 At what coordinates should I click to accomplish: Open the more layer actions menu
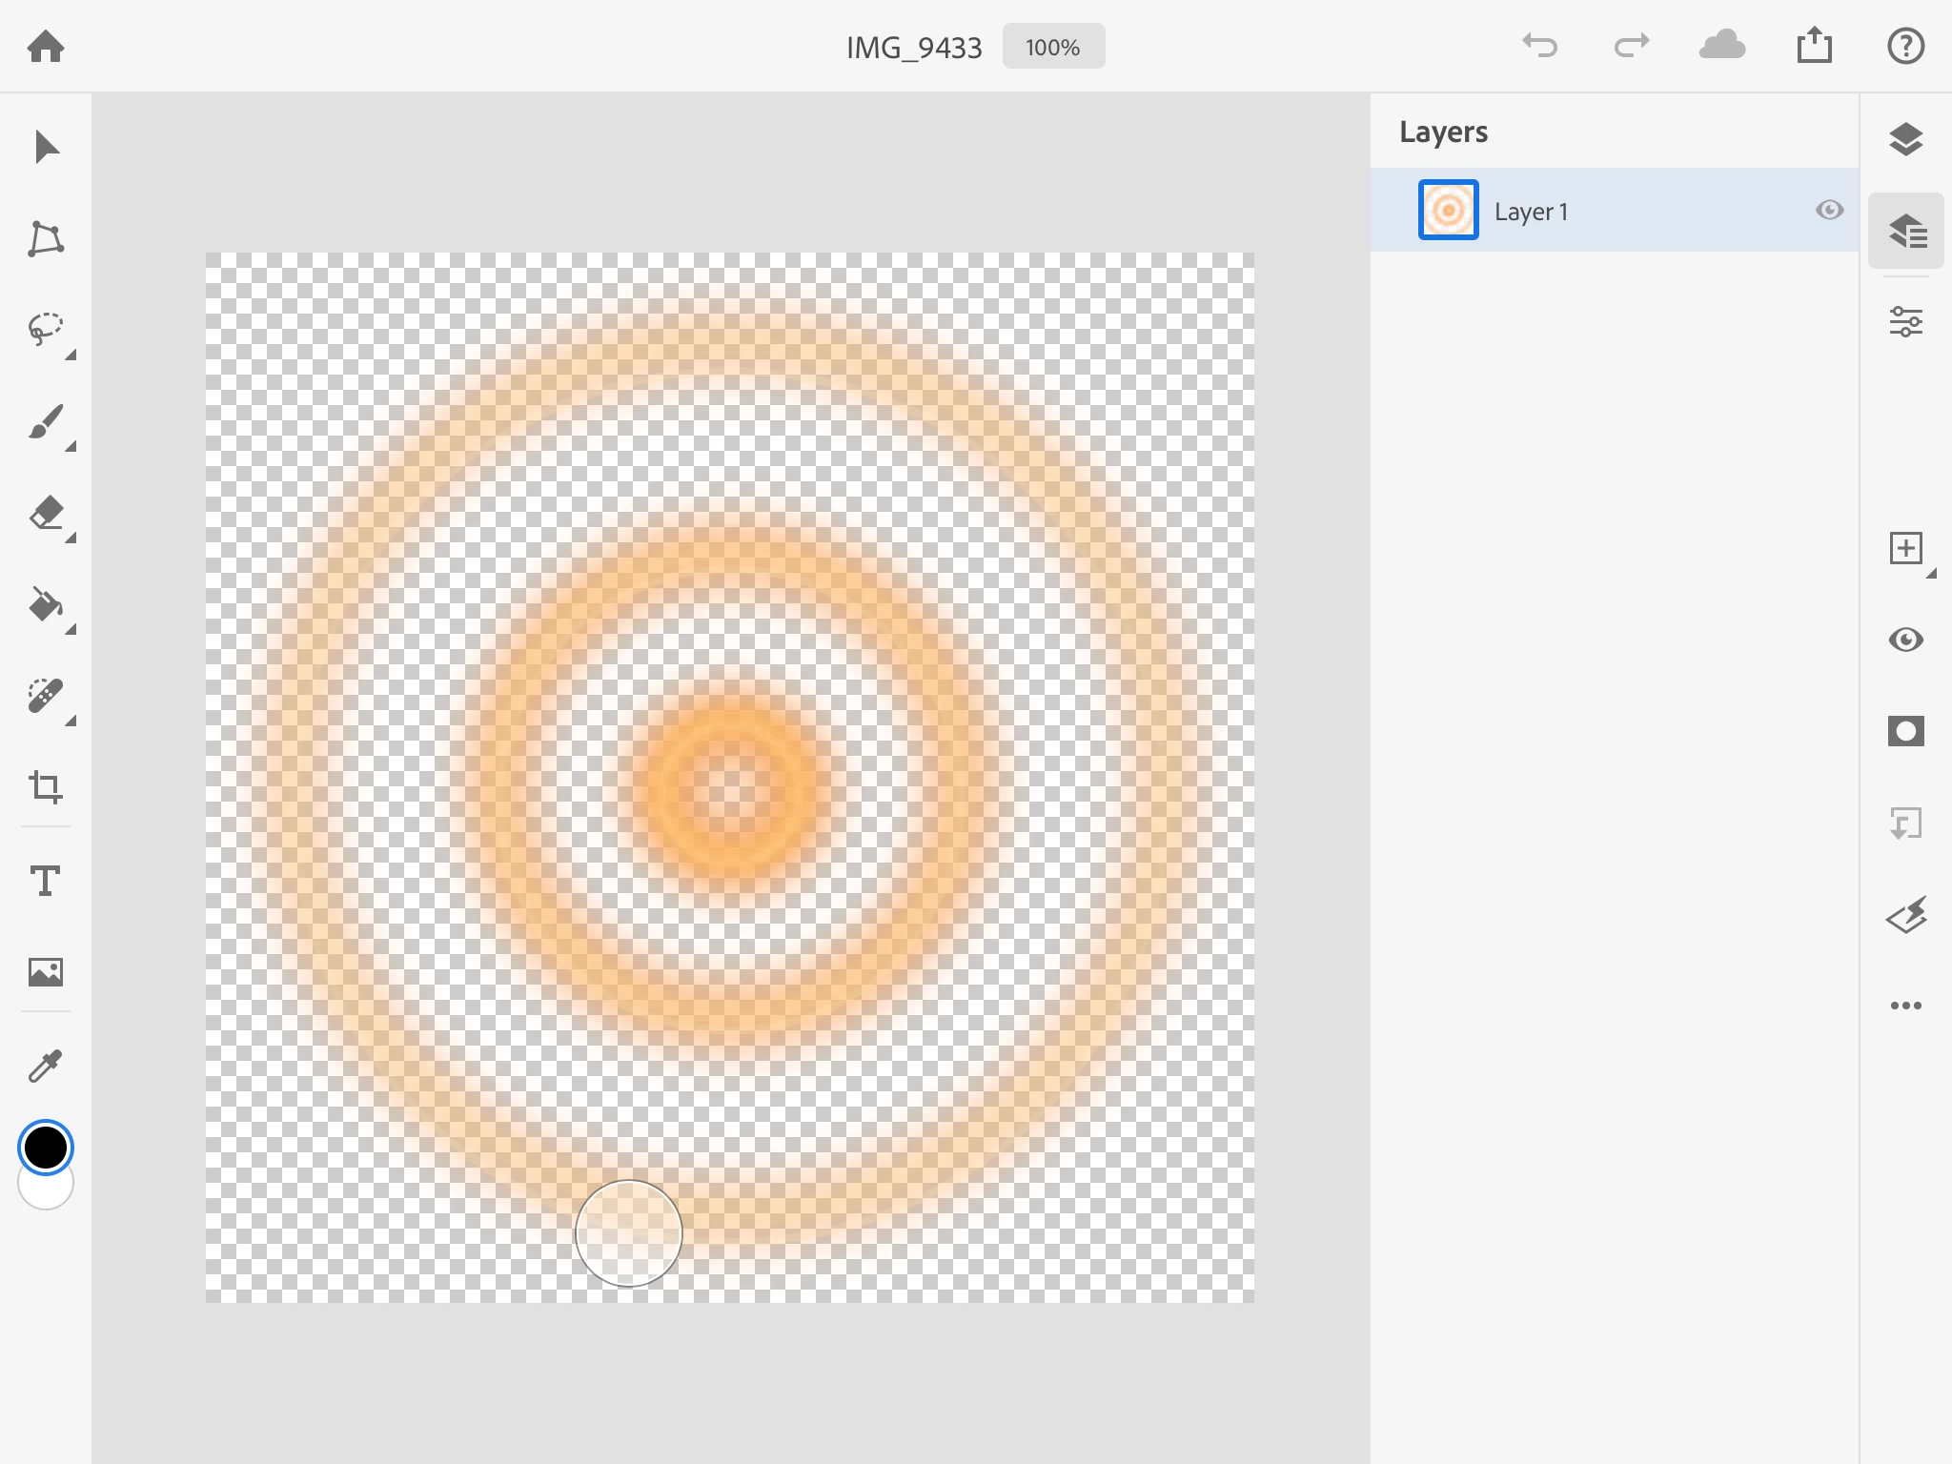coord(1905,1006)
